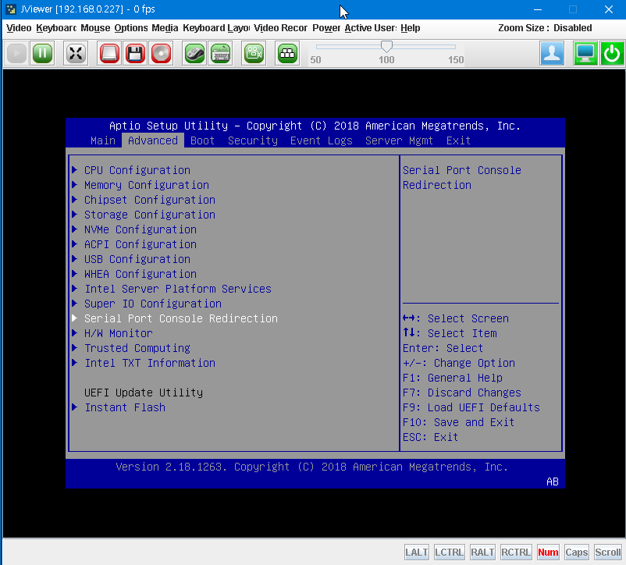Expand WHEA Configuration submenu
The width and height of the screenshot is (626, 565).
[140, 274]
